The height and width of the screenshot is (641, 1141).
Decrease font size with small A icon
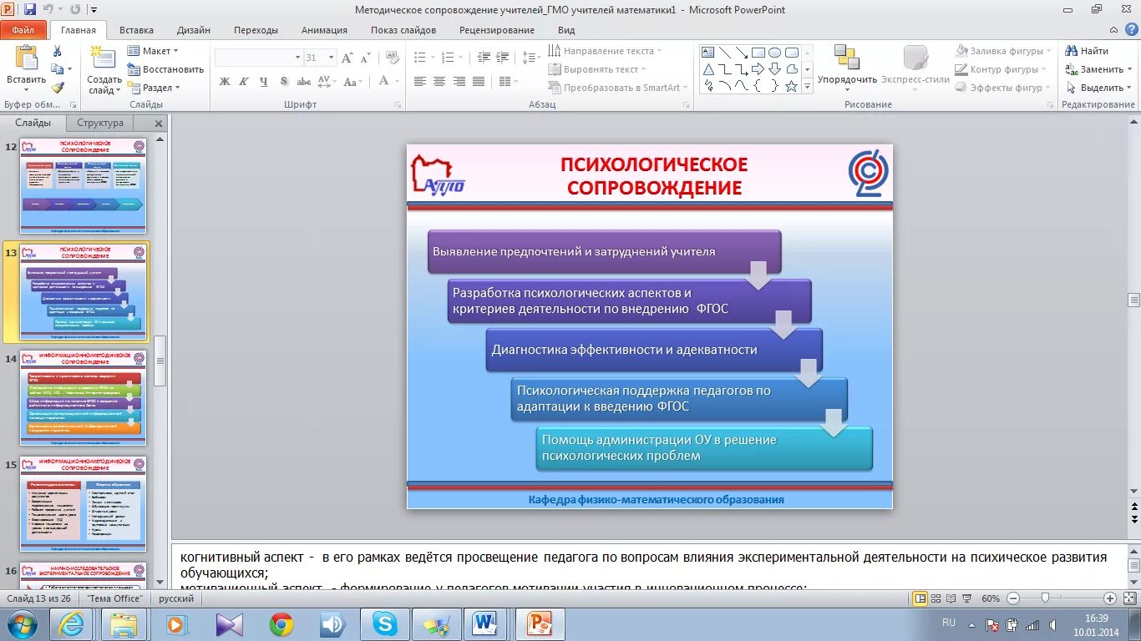[x=365, y=58]
